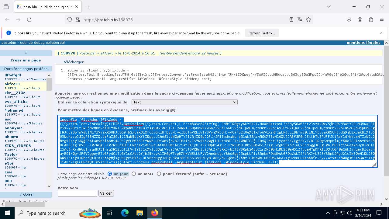389x219 pixels.
Task: Click the site security padlock icon
Action: (78, 19)
